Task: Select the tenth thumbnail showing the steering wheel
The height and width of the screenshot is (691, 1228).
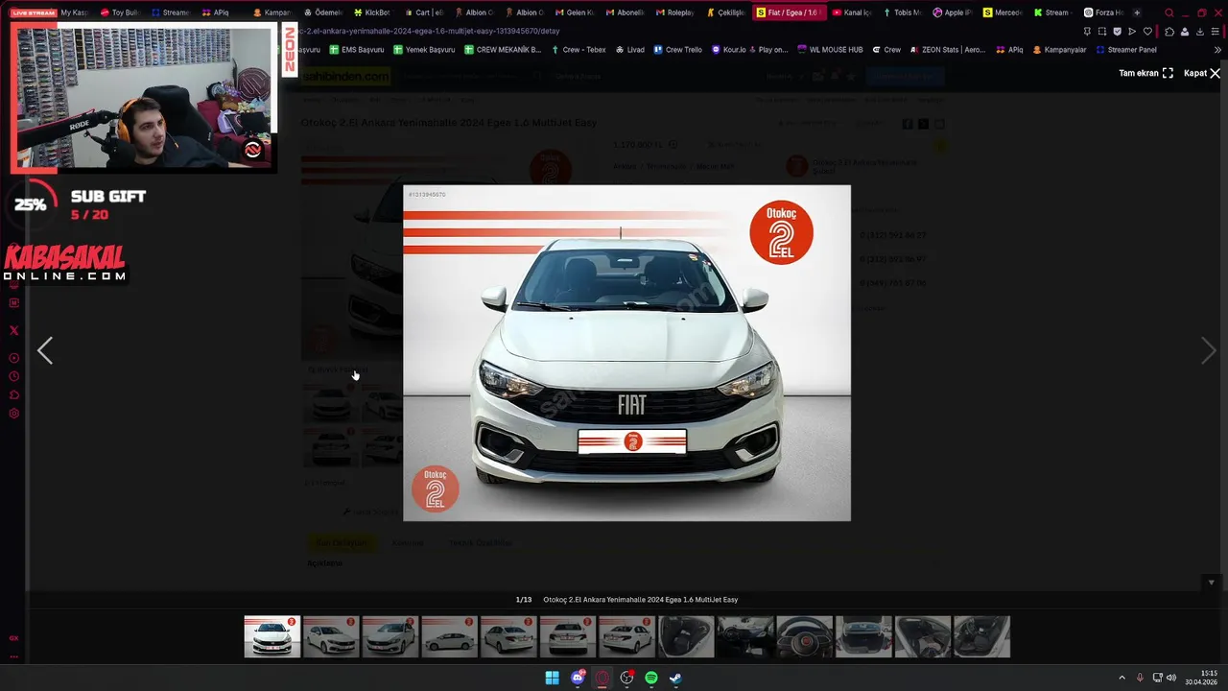Action: [804, 636]
